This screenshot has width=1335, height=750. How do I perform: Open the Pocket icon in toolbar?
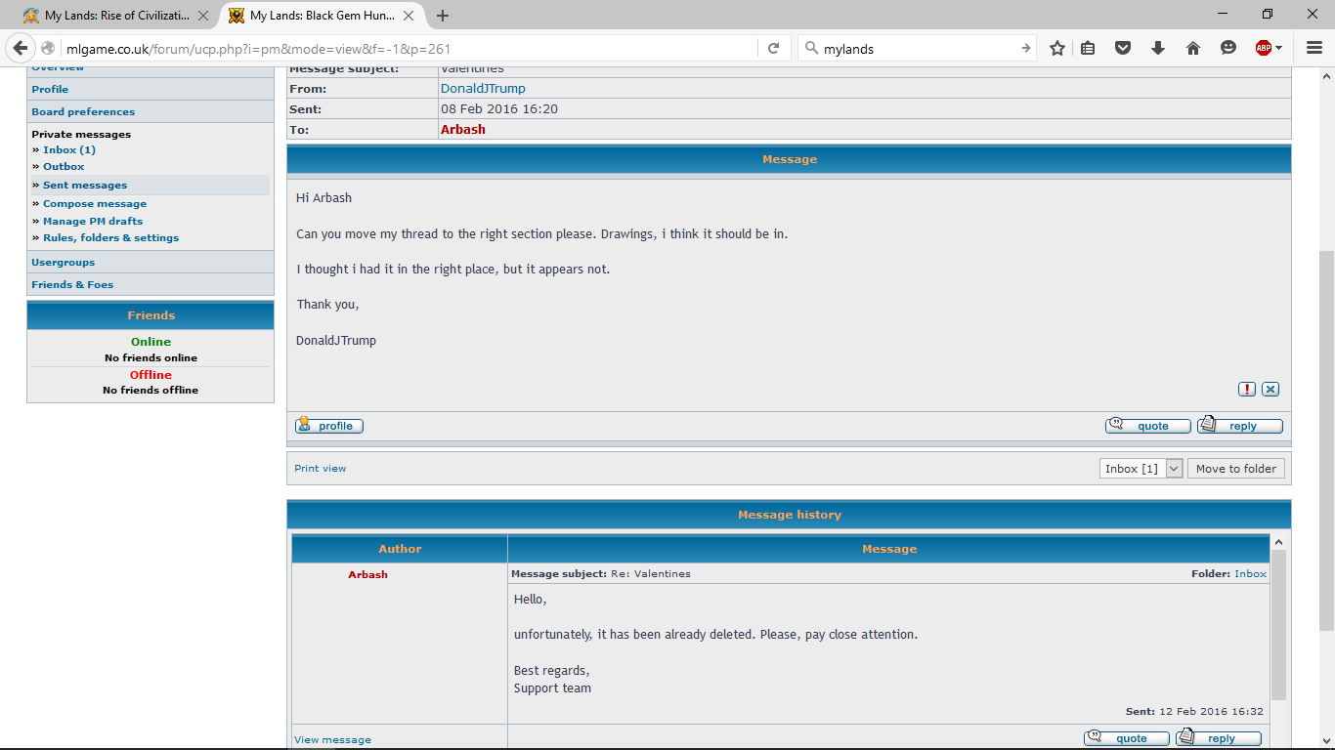[1123, 48]
